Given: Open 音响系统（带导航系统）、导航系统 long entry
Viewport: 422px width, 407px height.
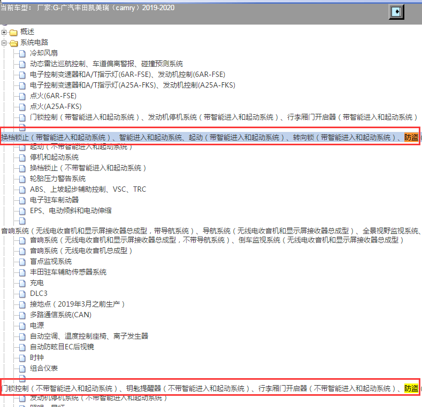Looking at the screenshot, I should point(210,231).
